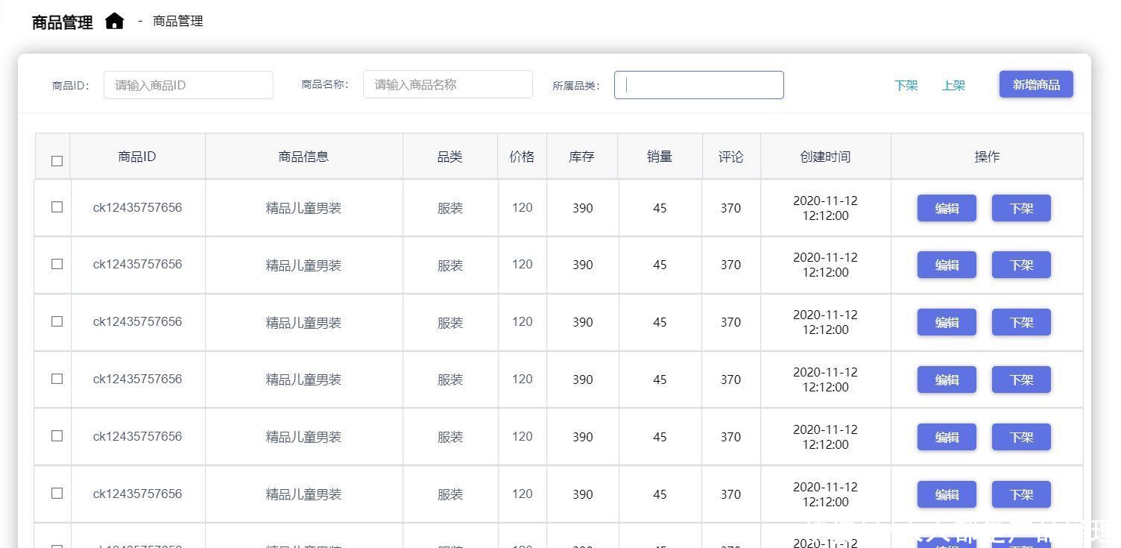Click the 新增商品 button

click(x=1035, y=84)
